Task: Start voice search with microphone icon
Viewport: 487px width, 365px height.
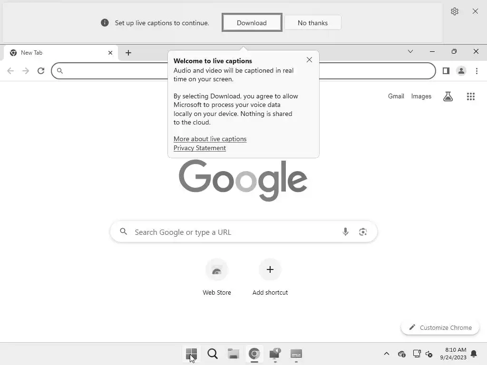Action: (345, 232)
